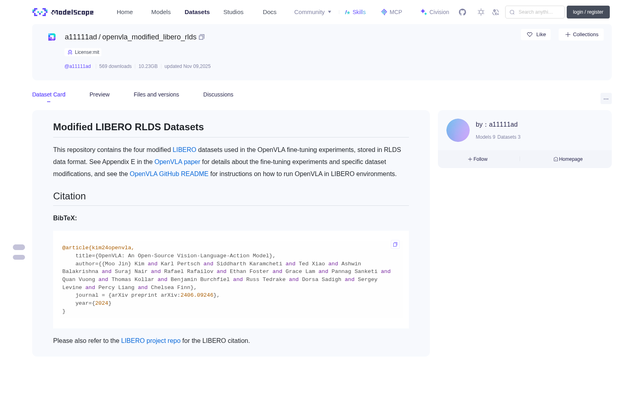Click the heart icon on Like
The image size is (644, 402).
click(x=530, y=35)
